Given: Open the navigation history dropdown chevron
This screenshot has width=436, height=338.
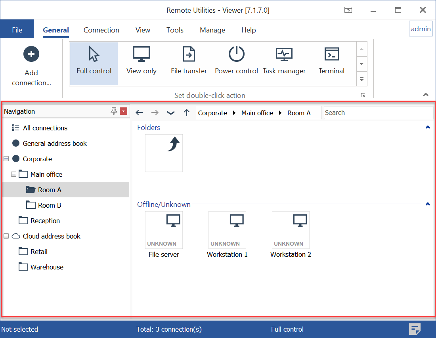Looking at the screenshot, I should tap(171, 113).
